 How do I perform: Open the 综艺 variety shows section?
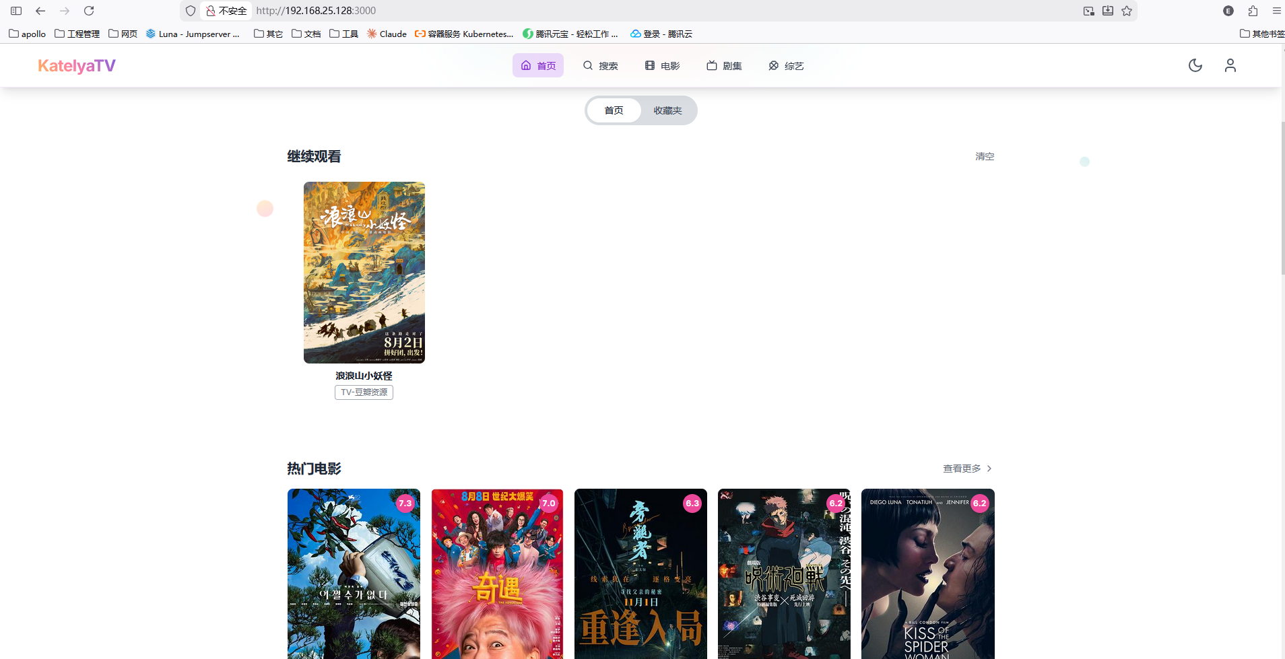point(786,65)
